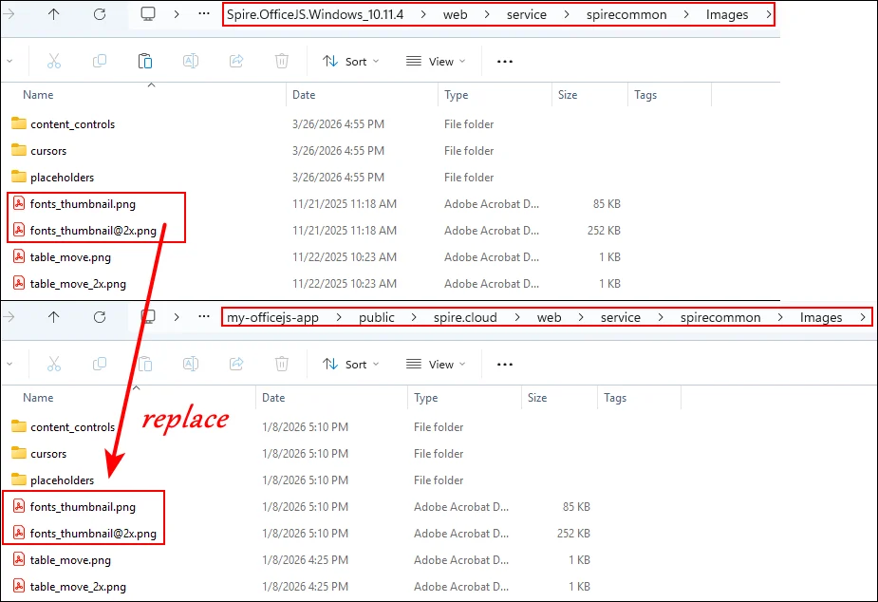This screenshot has width=878, height=602.
Task: Expand the chevron after Images in my-officejs-app path
Action: tap(862, 317)
